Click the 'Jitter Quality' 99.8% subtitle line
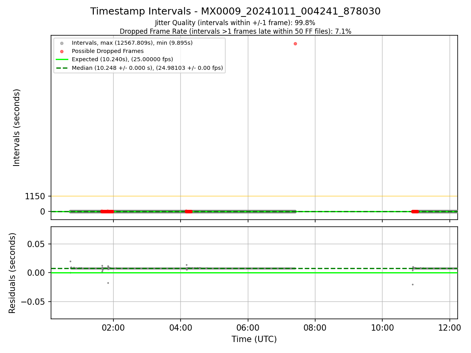The width and height of the screenshot is (471, 353). tap(235, 23)
